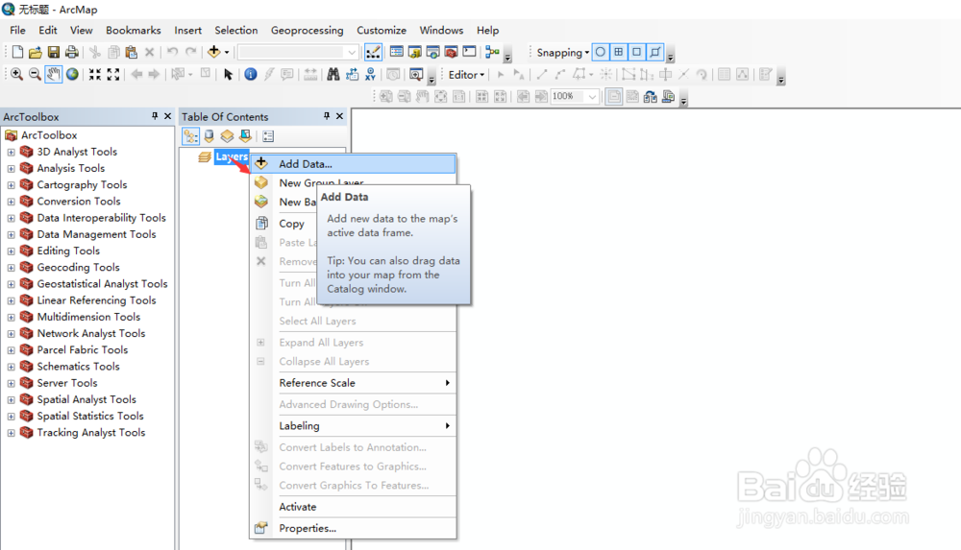Viewport: 961px width, 550px height.
Task: Click the Add Data toolbar button
Action: click(214, 52)
